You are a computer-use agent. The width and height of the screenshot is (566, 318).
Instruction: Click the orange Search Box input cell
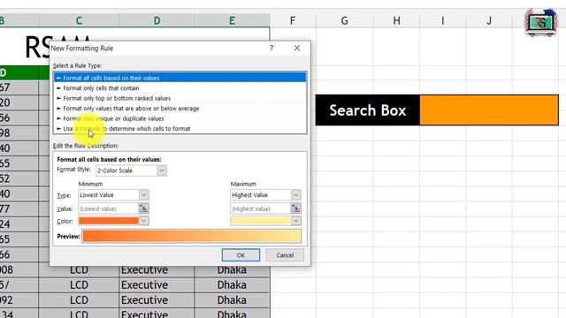(489, 110)
